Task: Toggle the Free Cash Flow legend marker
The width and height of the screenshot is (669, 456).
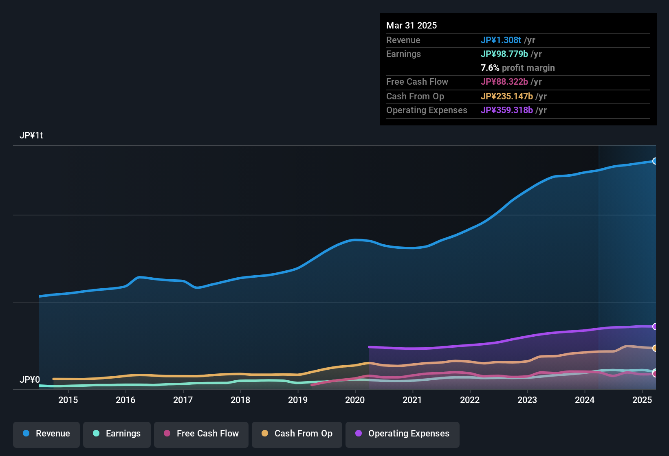Action: (167, 434)
